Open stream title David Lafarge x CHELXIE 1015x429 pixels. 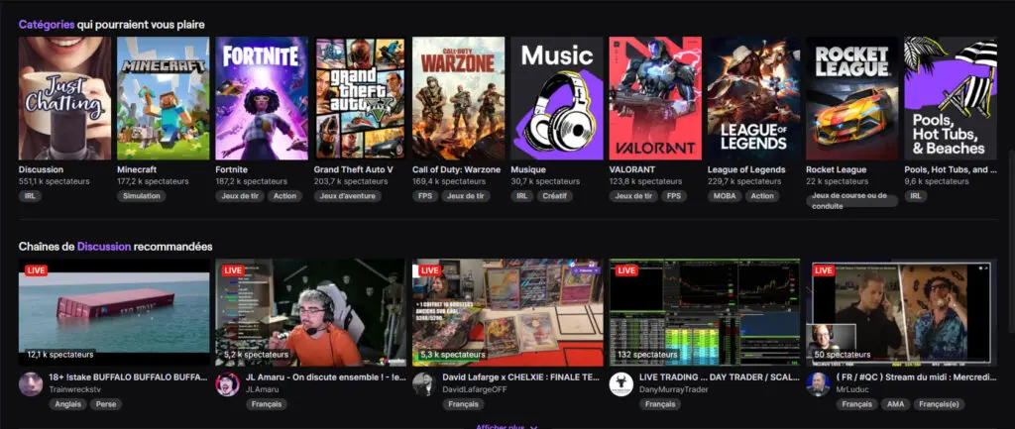tap(521, 376)
